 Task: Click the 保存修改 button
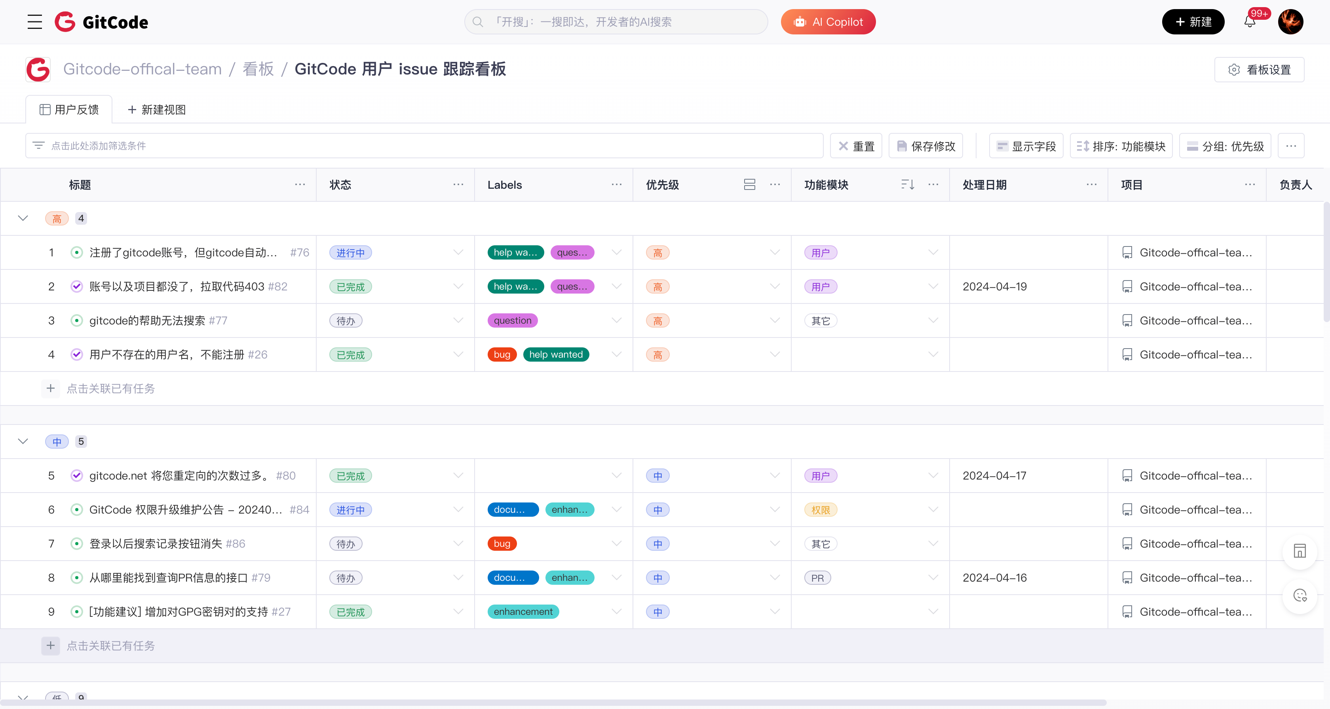pos(926,146)
